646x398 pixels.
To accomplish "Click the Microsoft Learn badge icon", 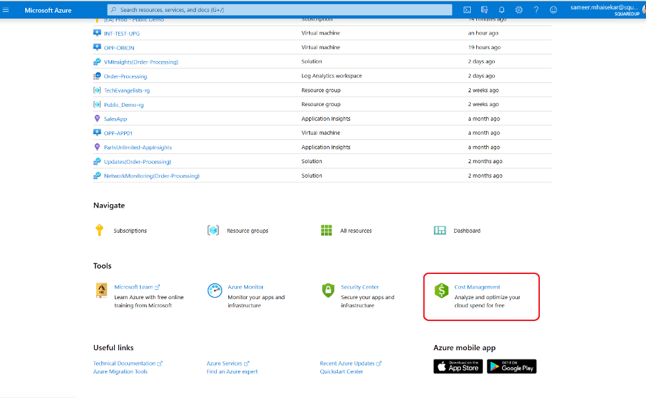I will [x=101, y=291].
